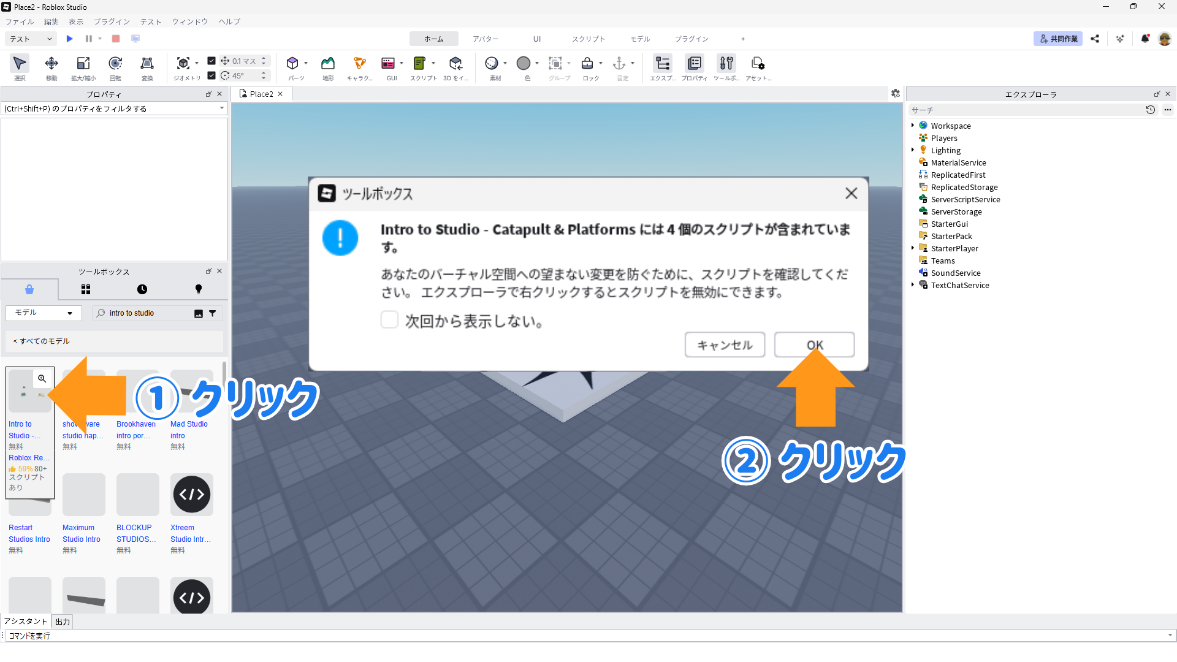Open the ファイル menu

(x=20, y=21)
